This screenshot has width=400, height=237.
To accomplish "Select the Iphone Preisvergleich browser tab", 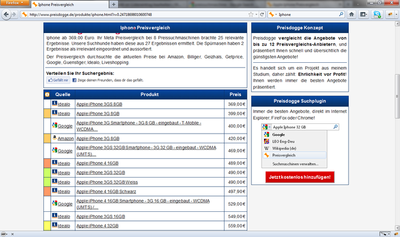I will pos(69,5).
